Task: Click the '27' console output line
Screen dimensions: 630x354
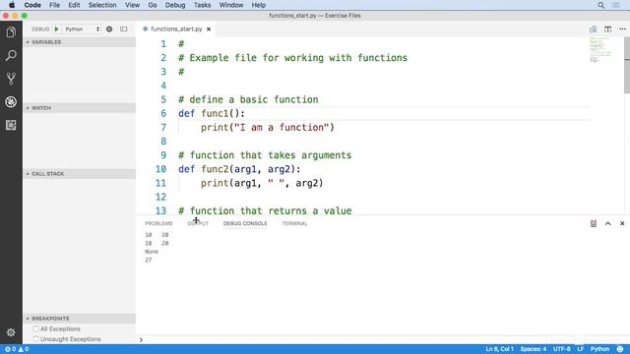Action: pos(149,260)
